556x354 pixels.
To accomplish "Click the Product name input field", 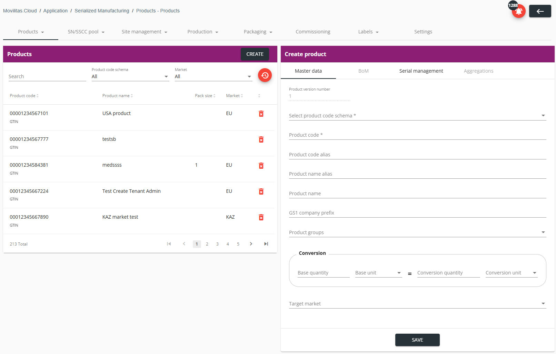I will (417, 194).
